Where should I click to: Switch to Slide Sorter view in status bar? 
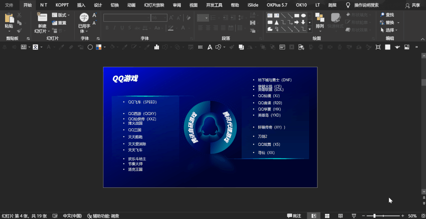point(327,216)
